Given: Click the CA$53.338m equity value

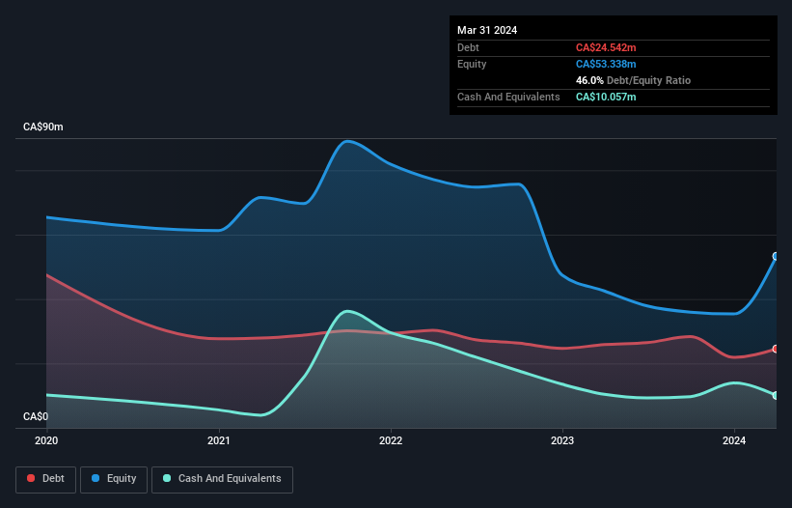Looking at the screenshot, I should pyautogui.click(x=606, y=64).
